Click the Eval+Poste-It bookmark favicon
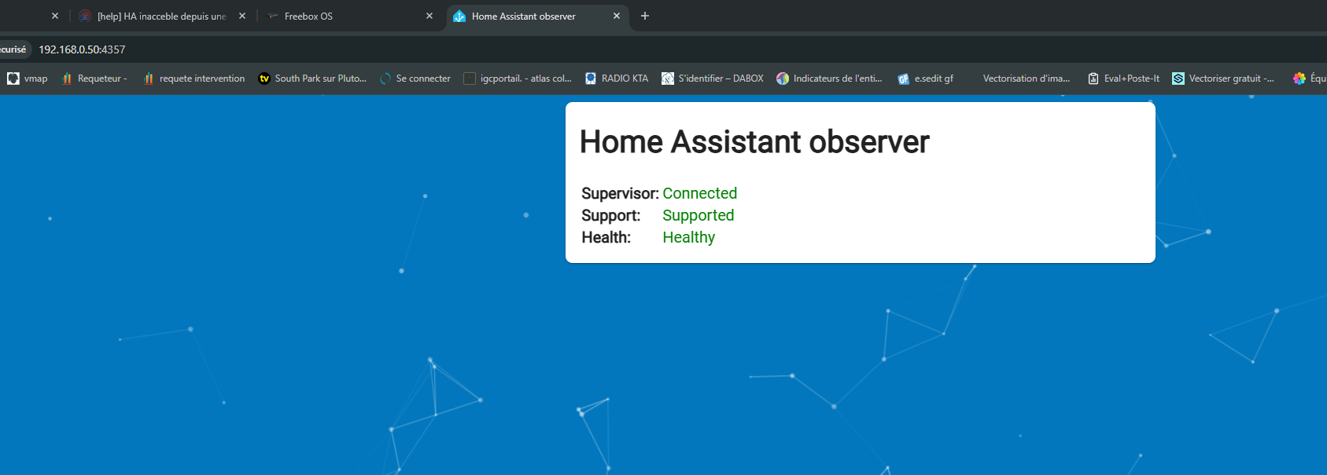Screen dimensions: 1327x475 (x=1093, y=79)
